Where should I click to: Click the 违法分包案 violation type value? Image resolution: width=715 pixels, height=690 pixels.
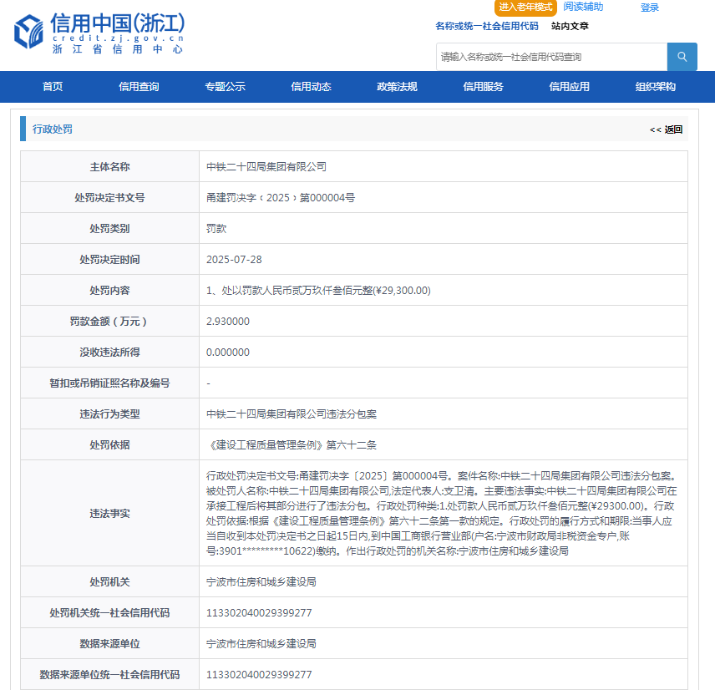[292, 414]
